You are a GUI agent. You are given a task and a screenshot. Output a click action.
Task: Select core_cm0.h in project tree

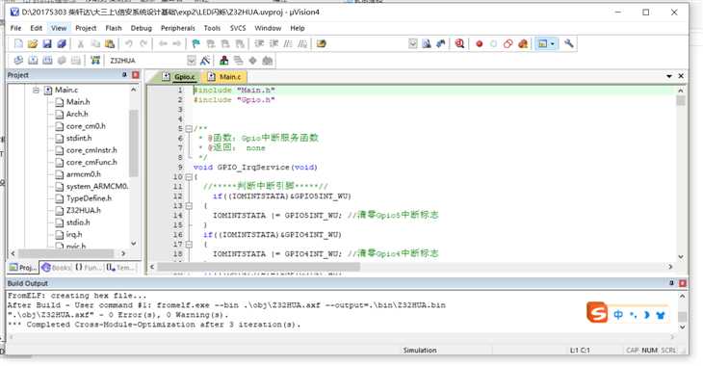tap(86, 125)
